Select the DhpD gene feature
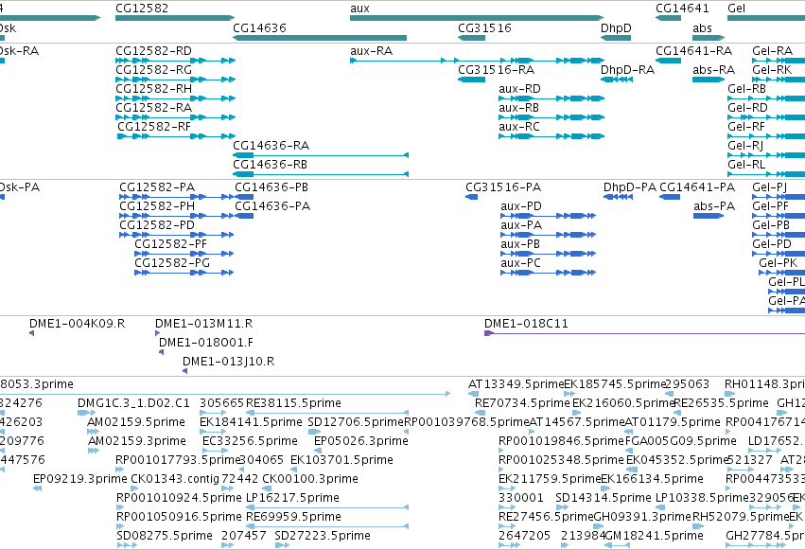805x550 pixels. click(x=616, y=38)
